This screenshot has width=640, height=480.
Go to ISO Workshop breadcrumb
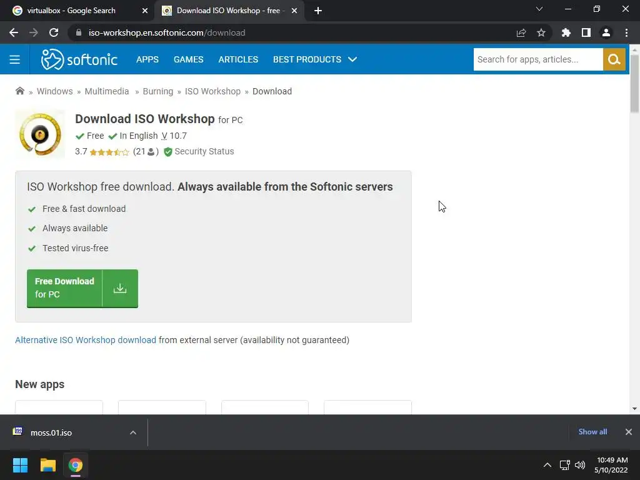coord(212,91)
